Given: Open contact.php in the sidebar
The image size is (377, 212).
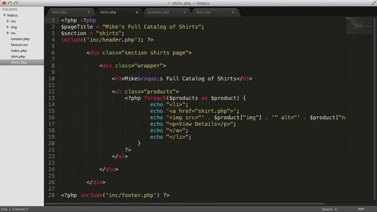Looking at the screenshot, I should point(20,39).
